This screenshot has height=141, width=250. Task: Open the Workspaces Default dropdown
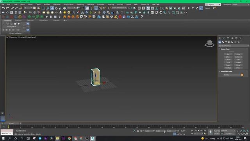click(240, 4)
